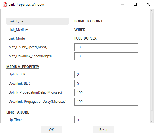Click the Reset button

103,129
